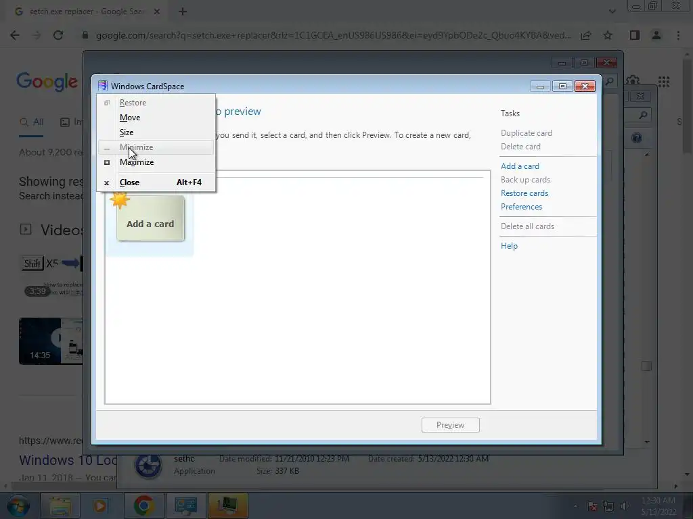Open the Restore cards task

(524, 193)
